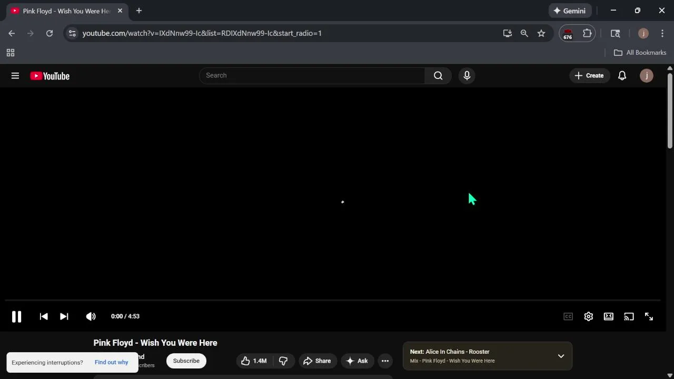The image size is (674, 379).
Task: Like the video with 1.4M likes
Action: pos(254,361)
